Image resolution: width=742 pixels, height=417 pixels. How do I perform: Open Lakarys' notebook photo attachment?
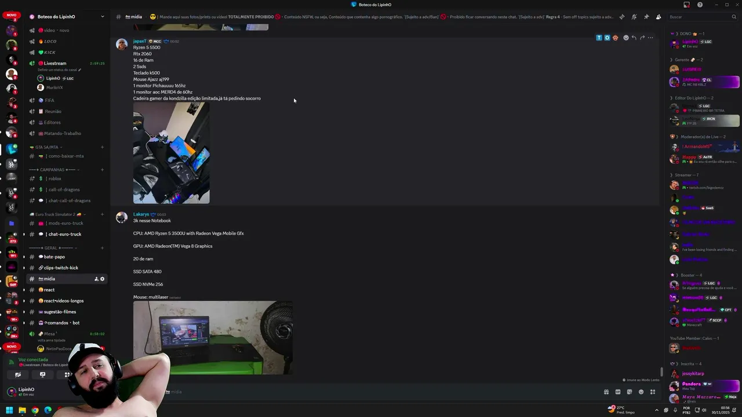pos(213,337)
